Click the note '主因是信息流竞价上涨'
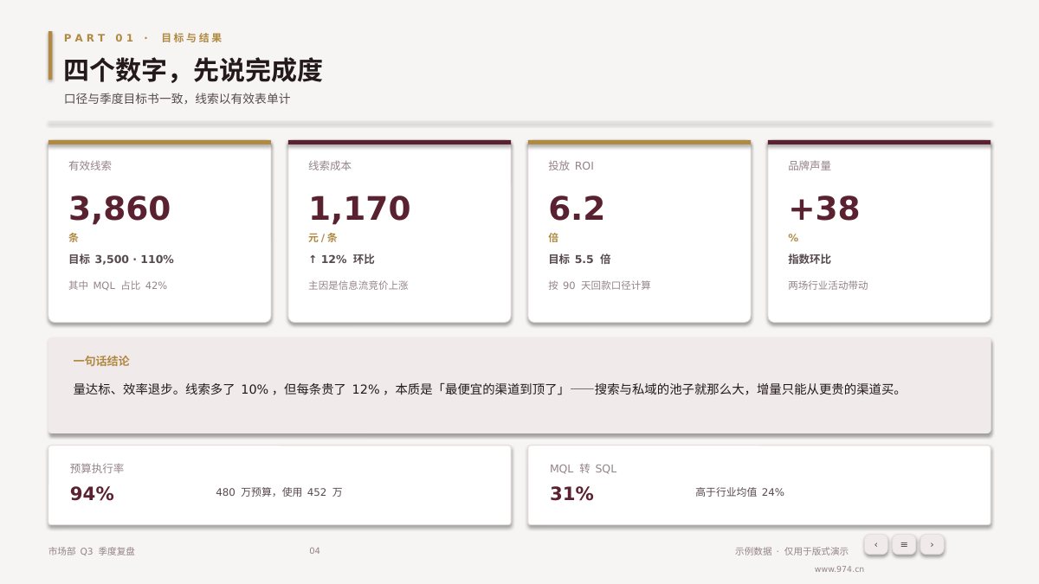The width and height of the screenshot is (1039, 584). (358, 286)
